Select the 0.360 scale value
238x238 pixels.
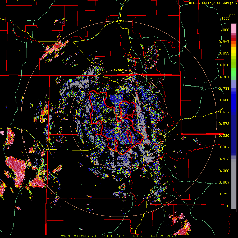point(224,171)
